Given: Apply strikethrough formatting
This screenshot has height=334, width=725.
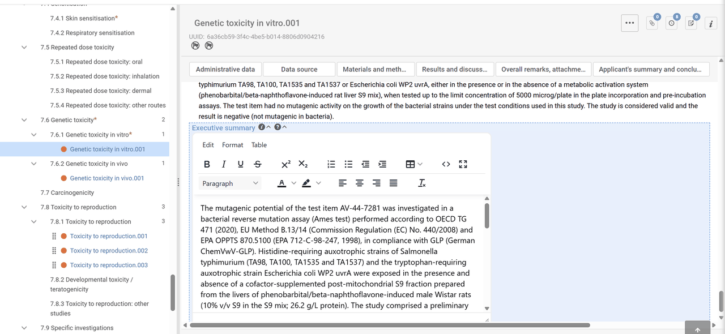Looking at the screenshot, I should pyautogui.click(x=258, y=164).
